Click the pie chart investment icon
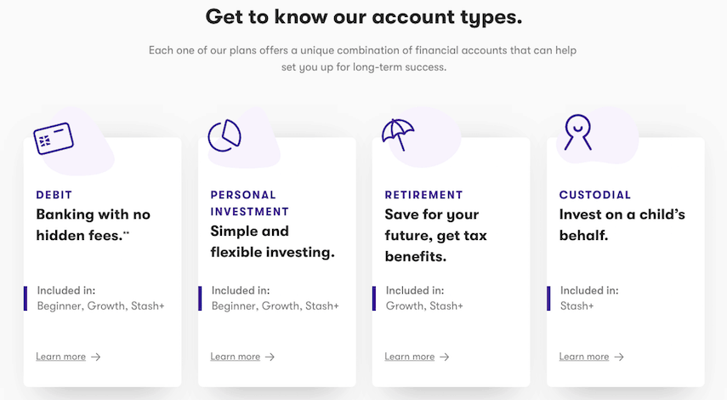Screen dimensions: 727x400 tap(224, 135)
